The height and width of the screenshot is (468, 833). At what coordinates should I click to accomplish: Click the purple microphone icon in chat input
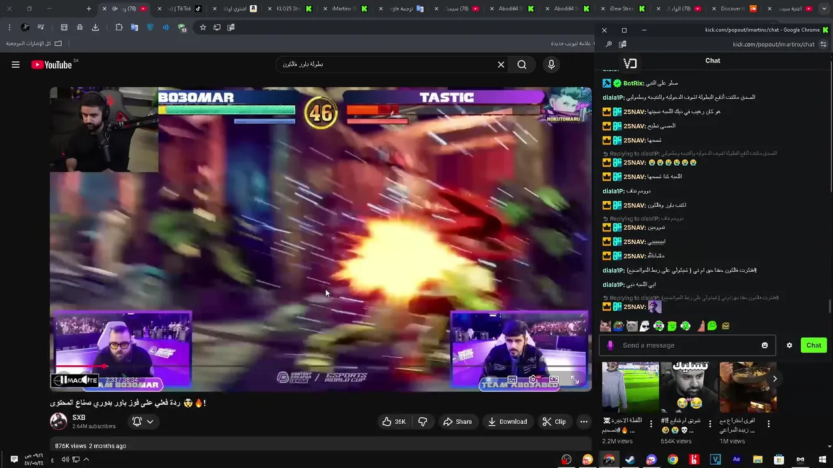[610, 345]
